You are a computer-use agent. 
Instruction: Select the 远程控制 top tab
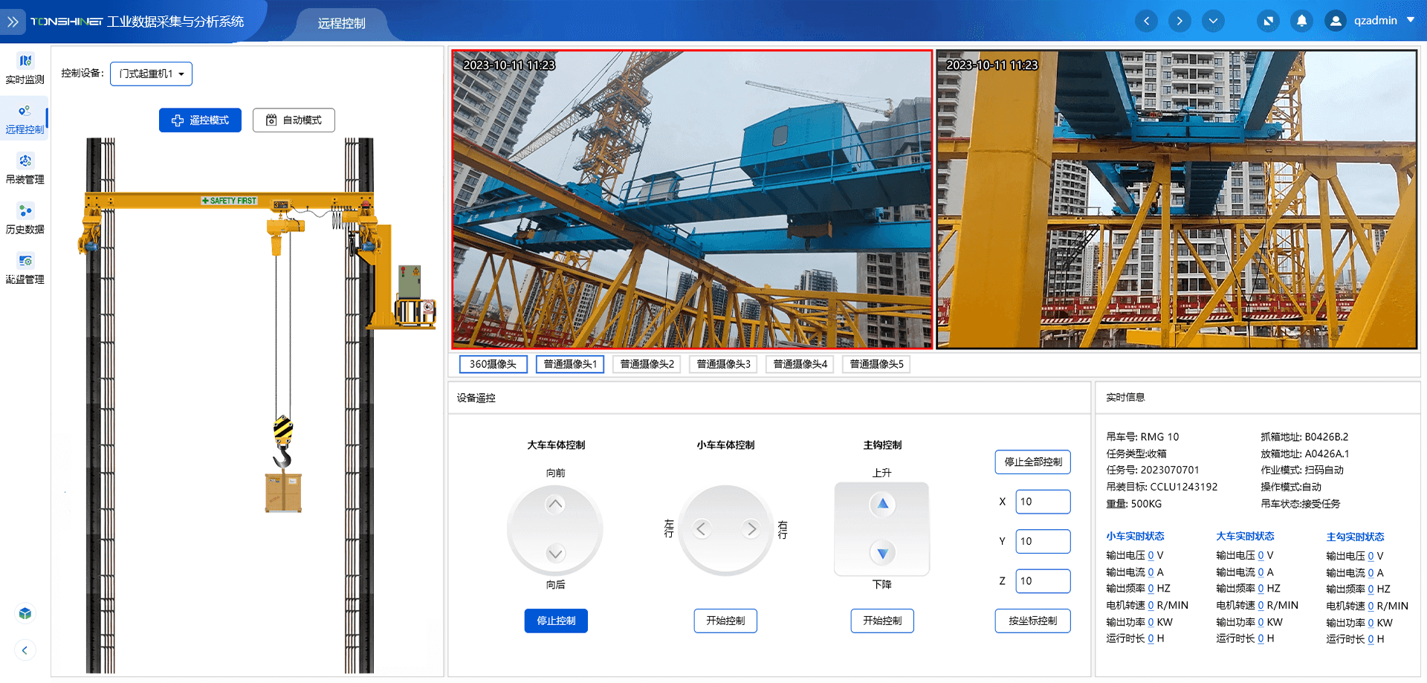(x=341, y=23)
